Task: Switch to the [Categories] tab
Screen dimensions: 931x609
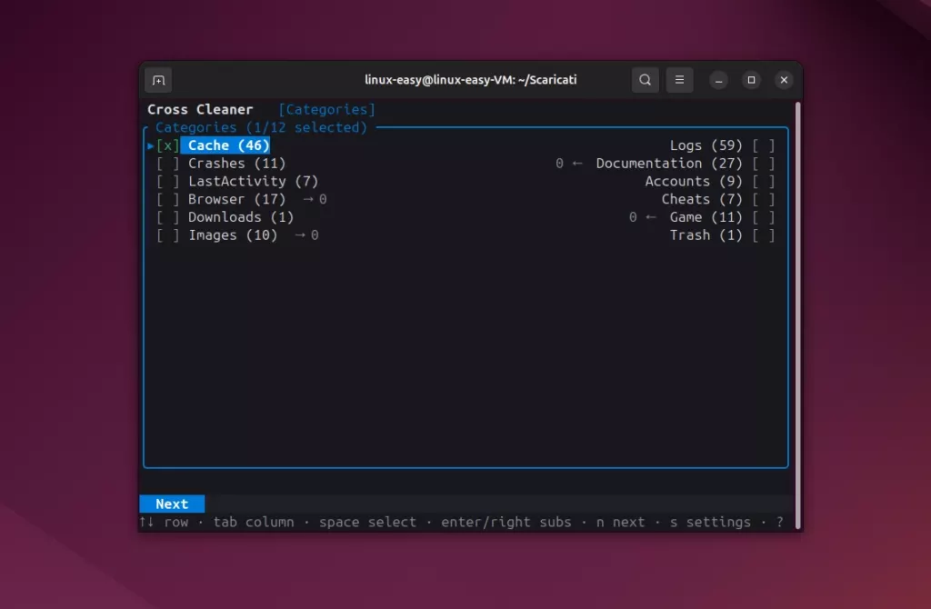Action: [x=326, y=110]
